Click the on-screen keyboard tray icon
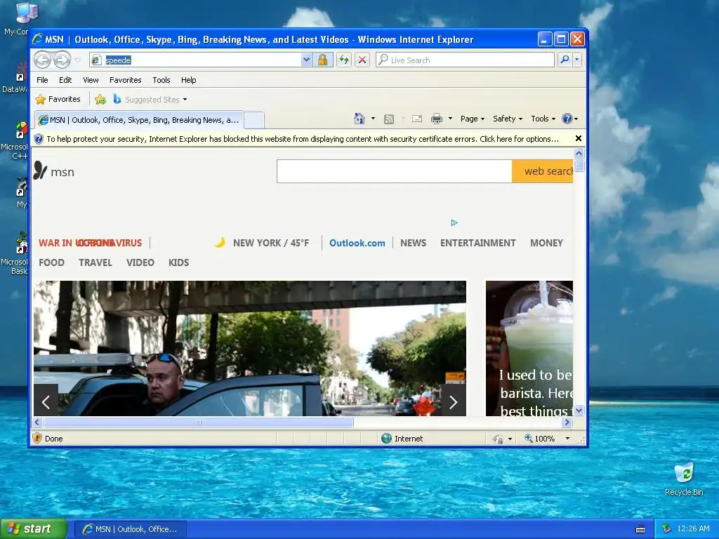719x539 pixels. [x=640, y=529]
